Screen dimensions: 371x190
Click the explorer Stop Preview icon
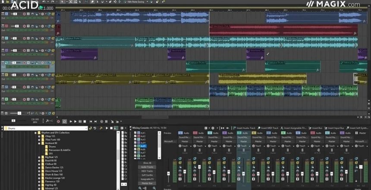tap(111, 128)
